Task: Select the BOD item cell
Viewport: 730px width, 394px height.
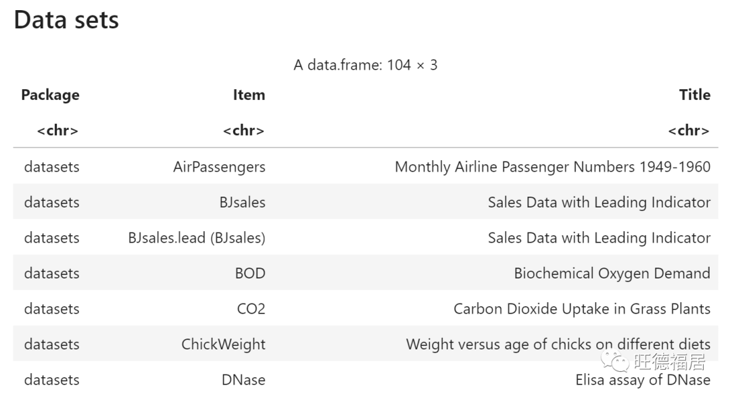Action: coord(250,274)
